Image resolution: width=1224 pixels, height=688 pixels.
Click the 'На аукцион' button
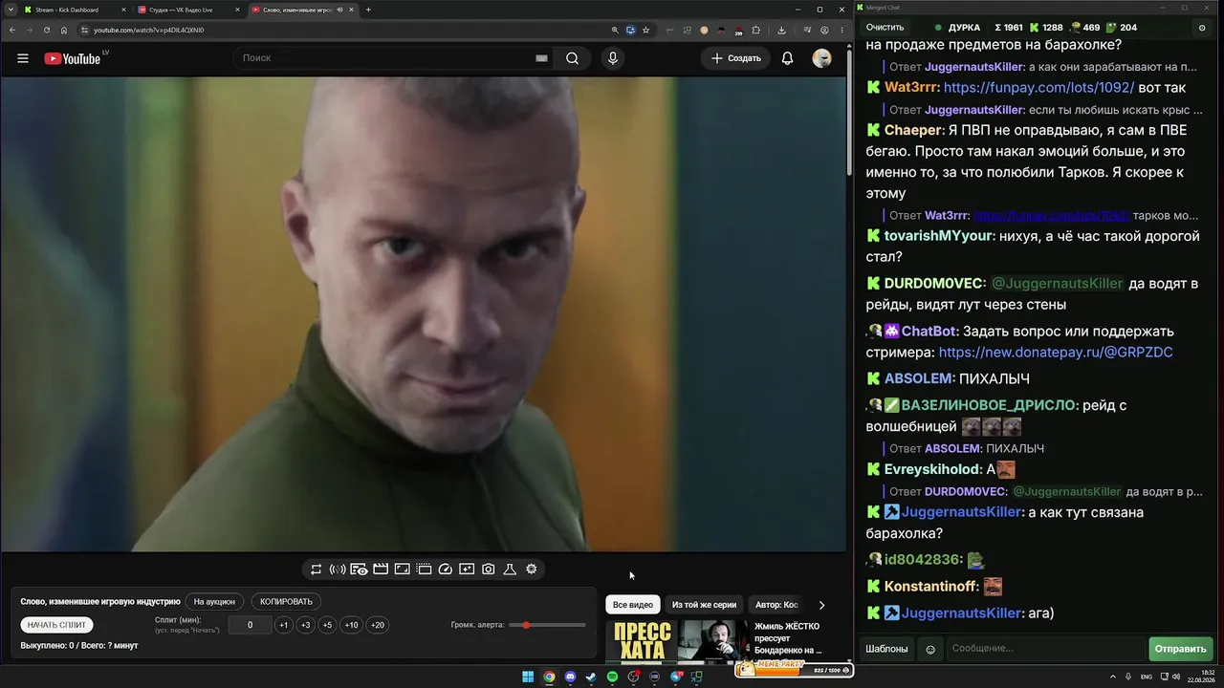(214, 602)
